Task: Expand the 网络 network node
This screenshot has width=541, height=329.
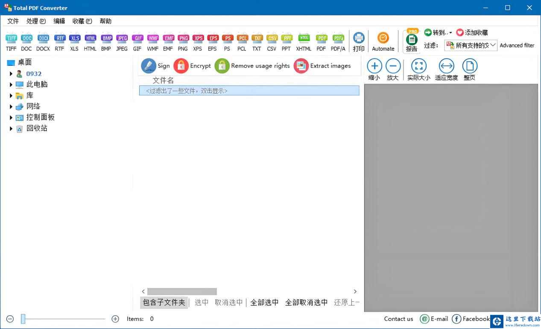Action: tap(11, 106)
